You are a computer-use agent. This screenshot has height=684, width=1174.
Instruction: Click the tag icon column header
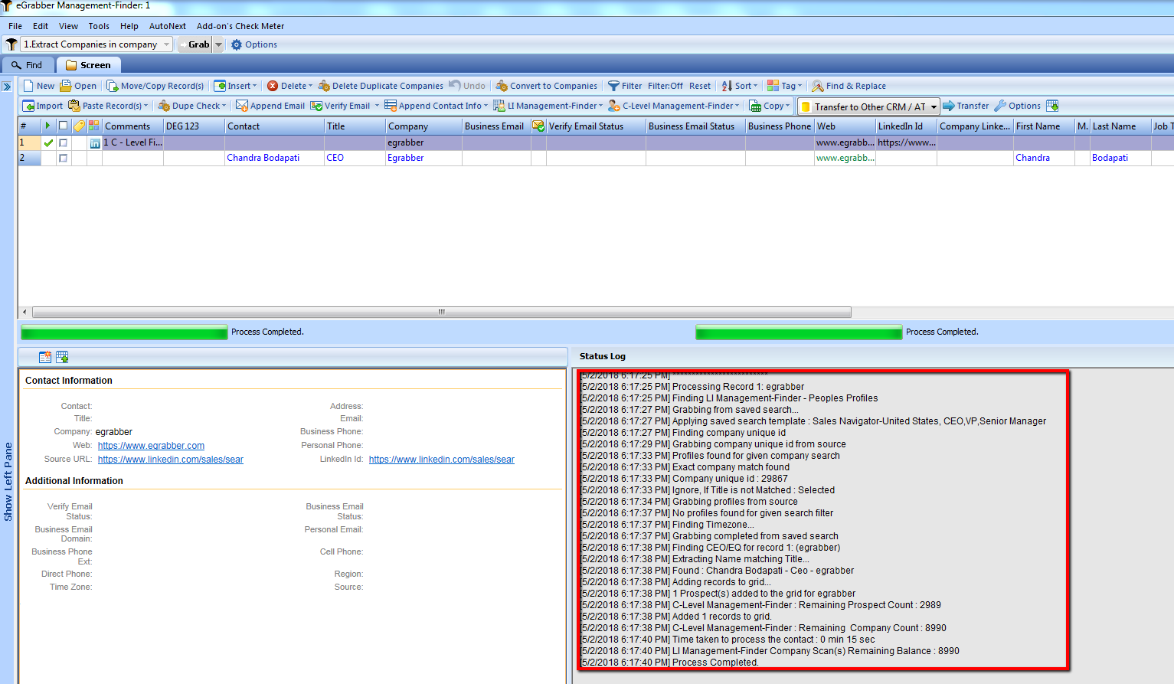(x=80, y=126)
